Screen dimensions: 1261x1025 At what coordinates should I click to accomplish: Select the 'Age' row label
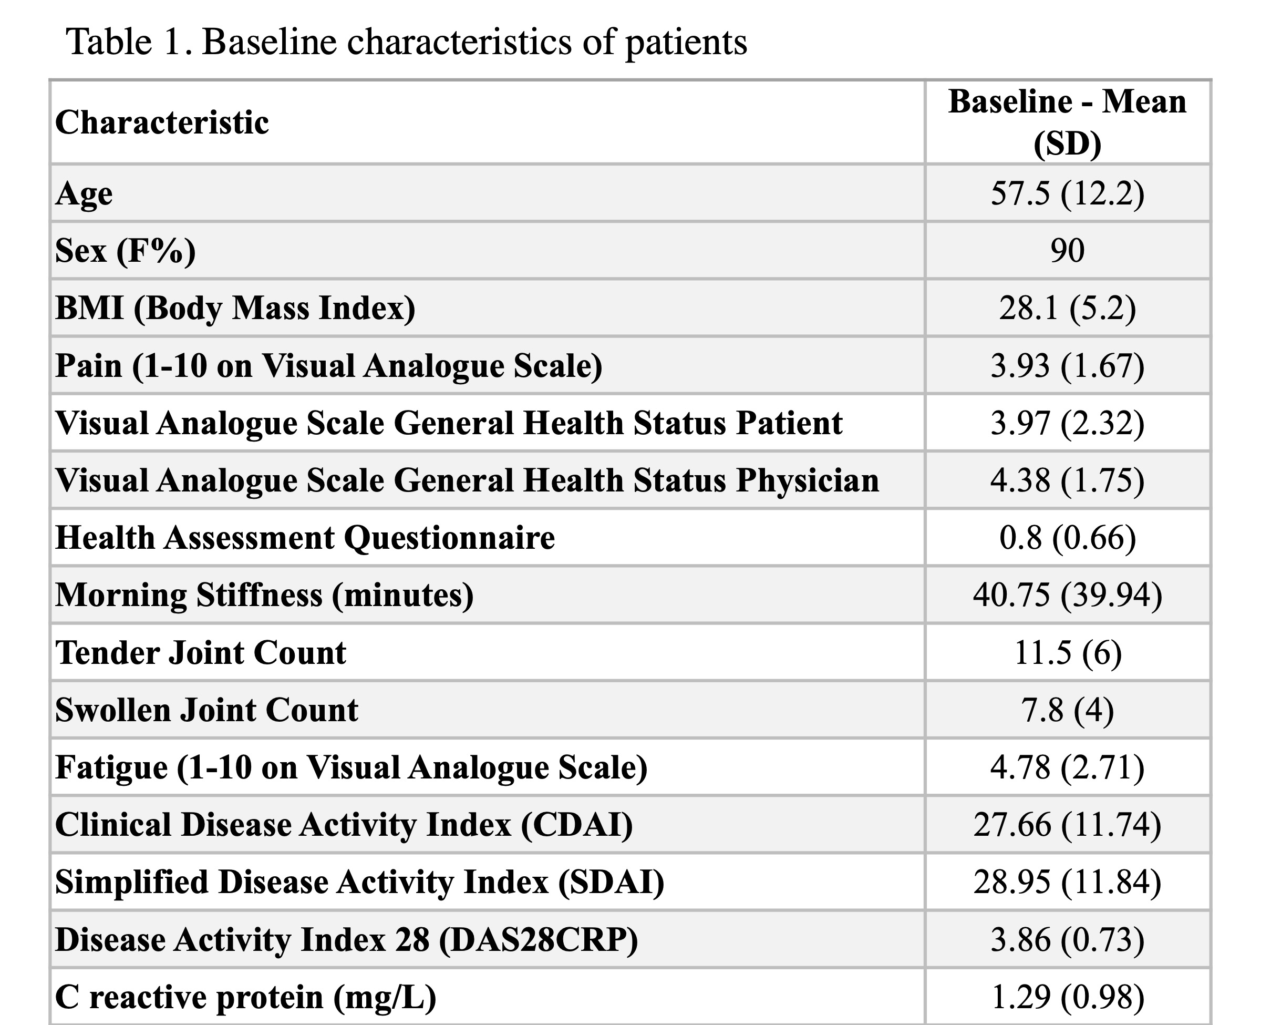coord(84,193)
